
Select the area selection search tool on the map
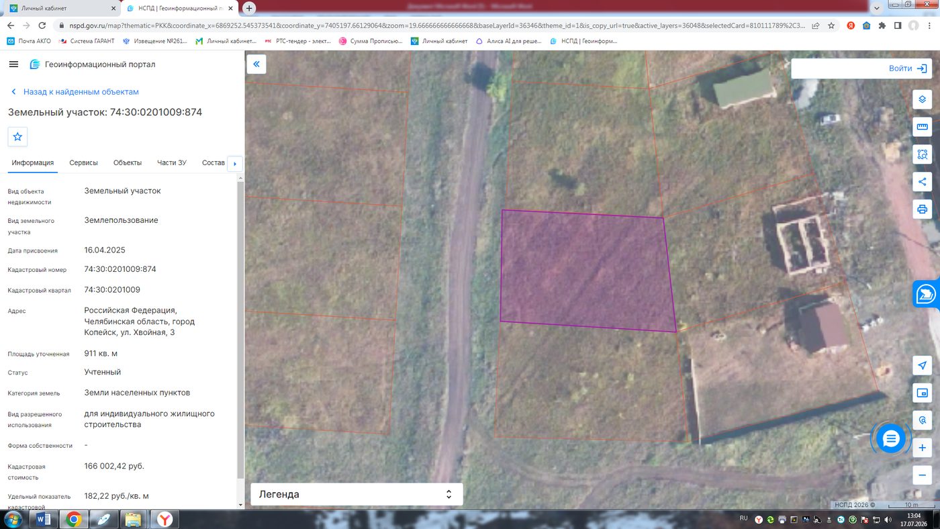(x=922, y=154)
